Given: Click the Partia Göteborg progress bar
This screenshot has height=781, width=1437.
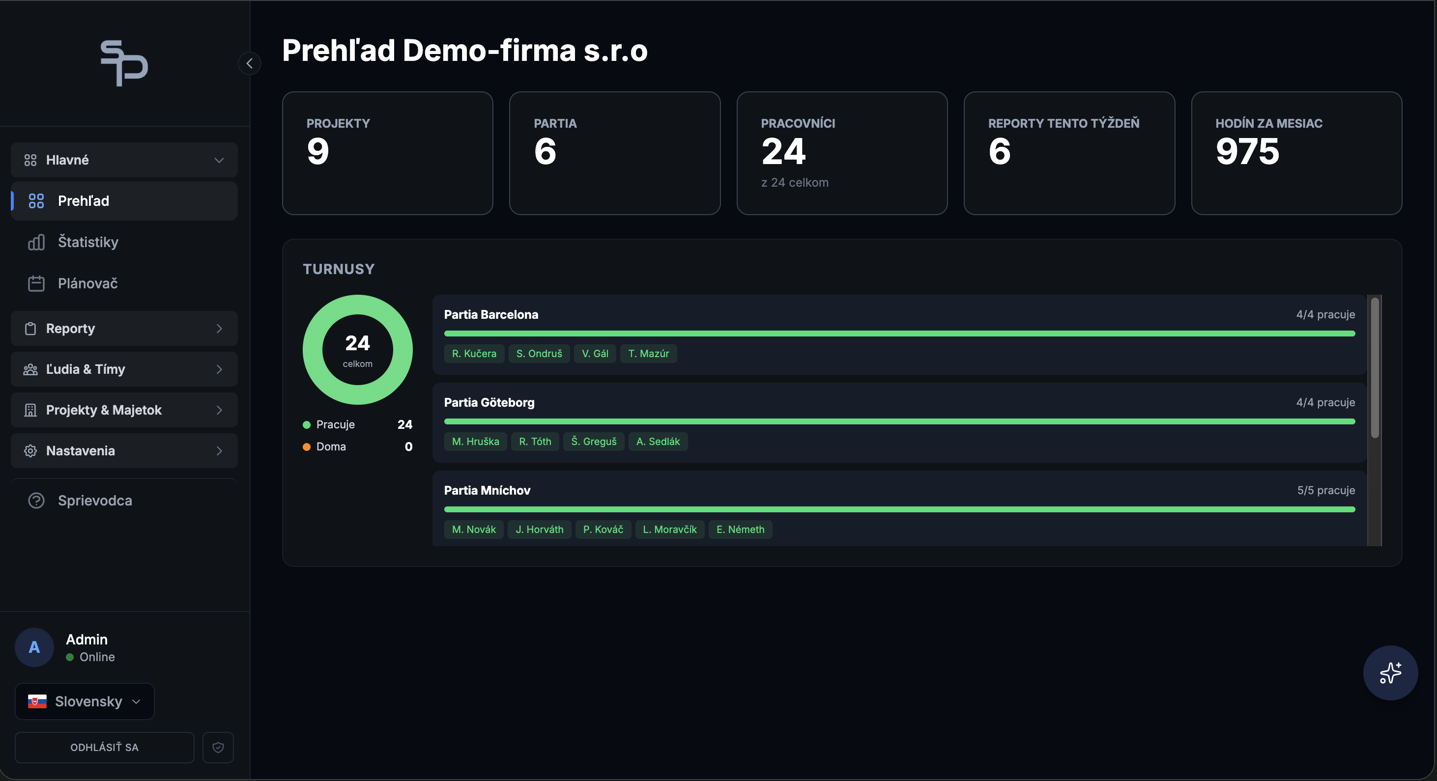Looking at the screenshot, I should tap(899, 421).
